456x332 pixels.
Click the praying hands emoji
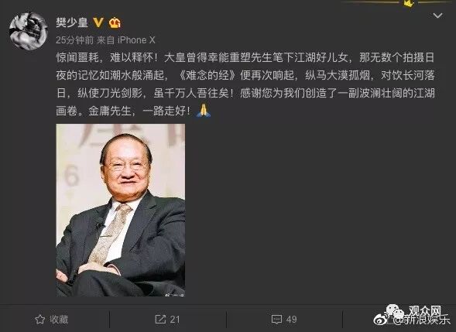pyautogui.click(x=204, y=111)
